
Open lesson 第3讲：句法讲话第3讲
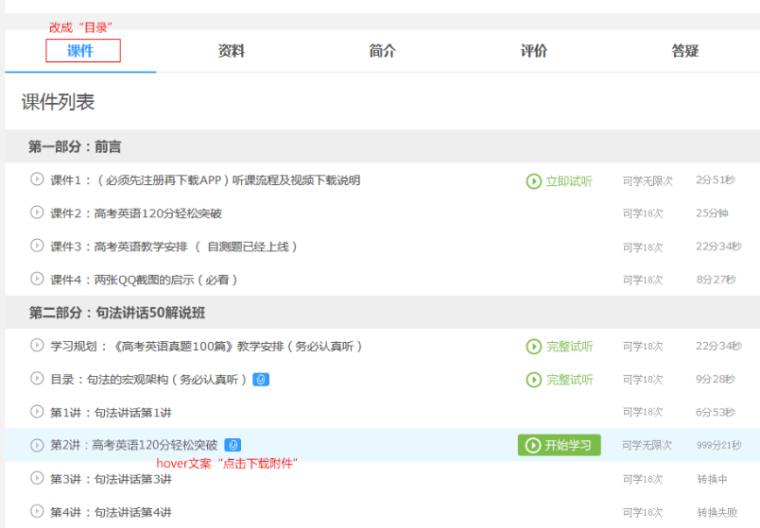(111, 478)
